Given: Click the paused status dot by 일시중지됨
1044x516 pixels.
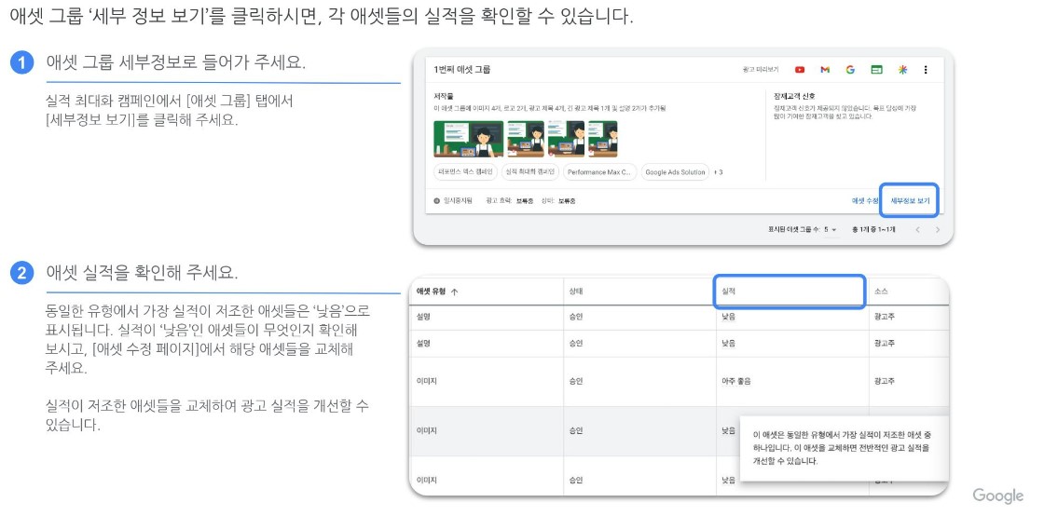Looking at the screenshot, I should coord(437,201).
